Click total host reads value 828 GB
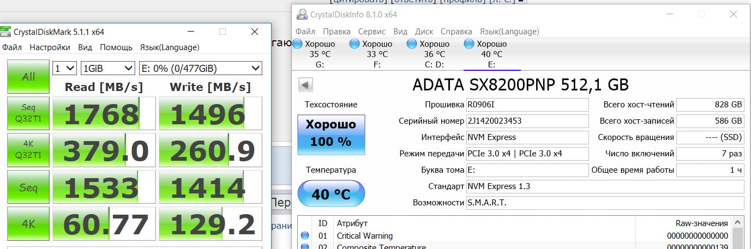 pos(710,105)
